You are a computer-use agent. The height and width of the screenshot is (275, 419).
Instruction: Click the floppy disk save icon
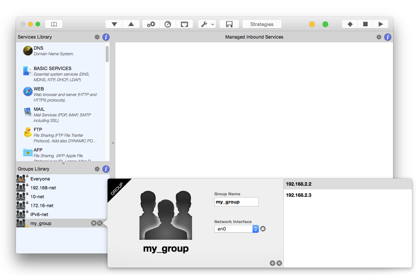pos(229,24)
